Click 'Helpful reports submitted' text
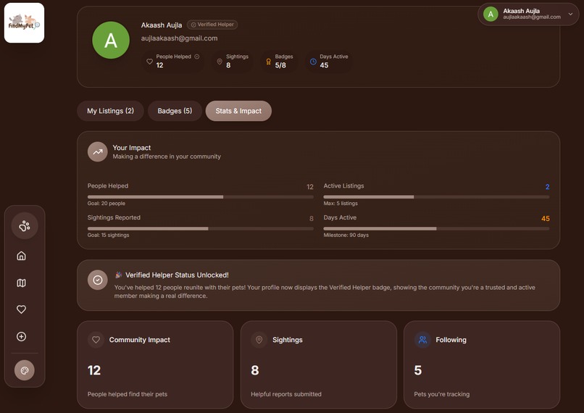The width and height of the screenshot is (584, 413). [286, 394]
